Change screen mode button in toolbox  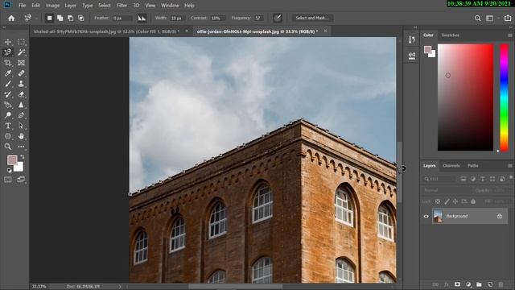pos(21,180)
